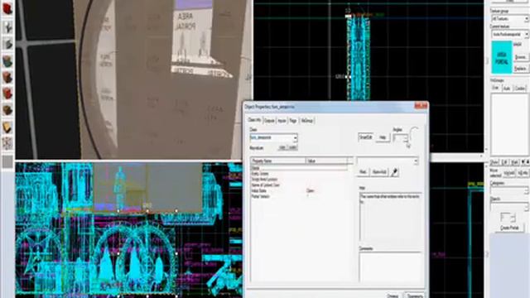Close the Object Properties dialog
This screenshot has height=298, width=530.
[421, 106]
